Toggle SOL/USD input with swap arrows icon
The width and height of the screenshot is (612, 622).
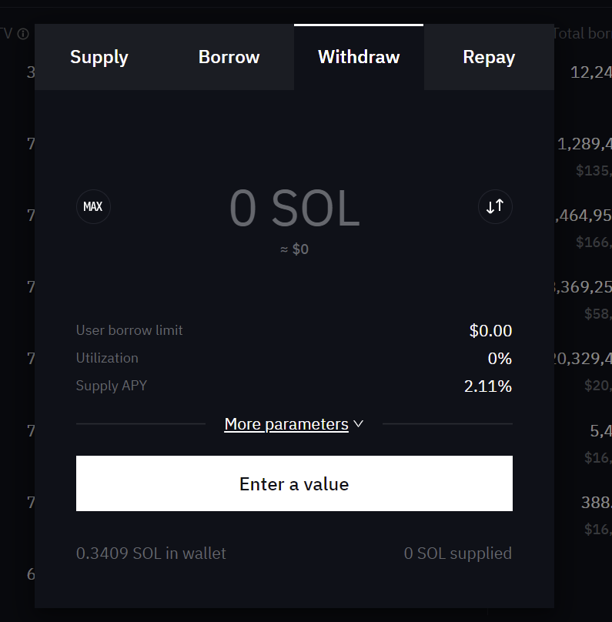[495, 207]
